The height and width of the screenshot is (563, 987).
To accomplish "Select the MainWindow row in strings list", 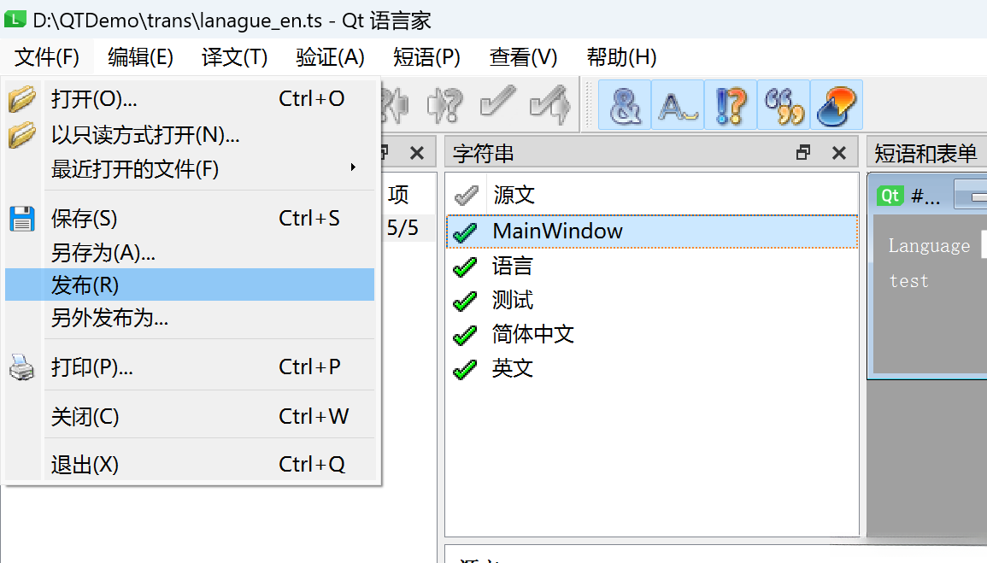I will (557, 232).
